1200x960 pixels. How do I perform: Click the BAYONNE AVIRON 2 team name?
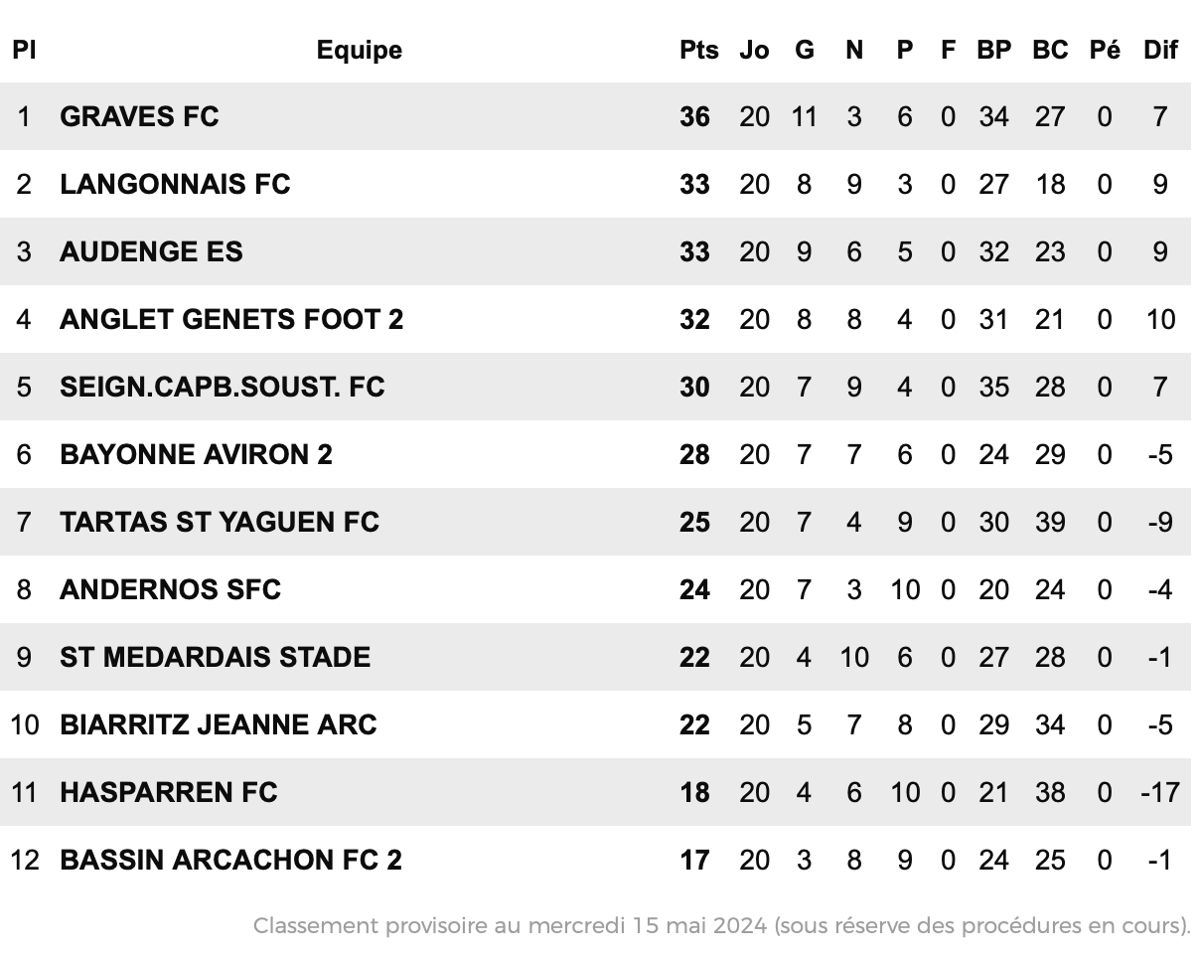point(196,454)
